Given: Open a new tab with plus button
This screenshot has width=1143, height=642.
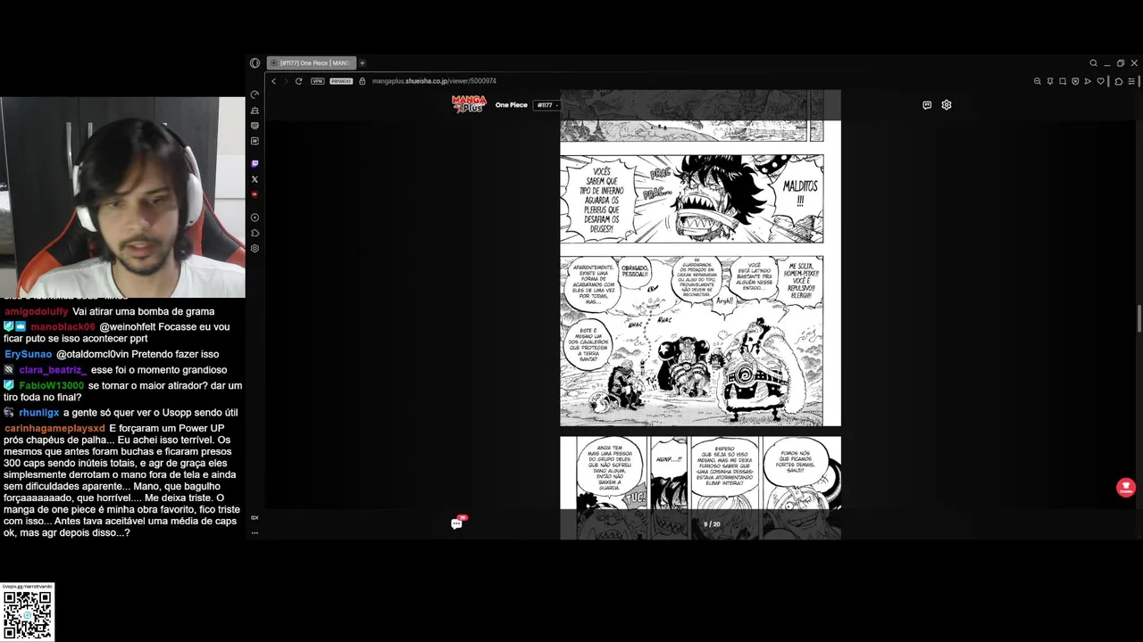Looking at the screenshot, I should (363, 63).
